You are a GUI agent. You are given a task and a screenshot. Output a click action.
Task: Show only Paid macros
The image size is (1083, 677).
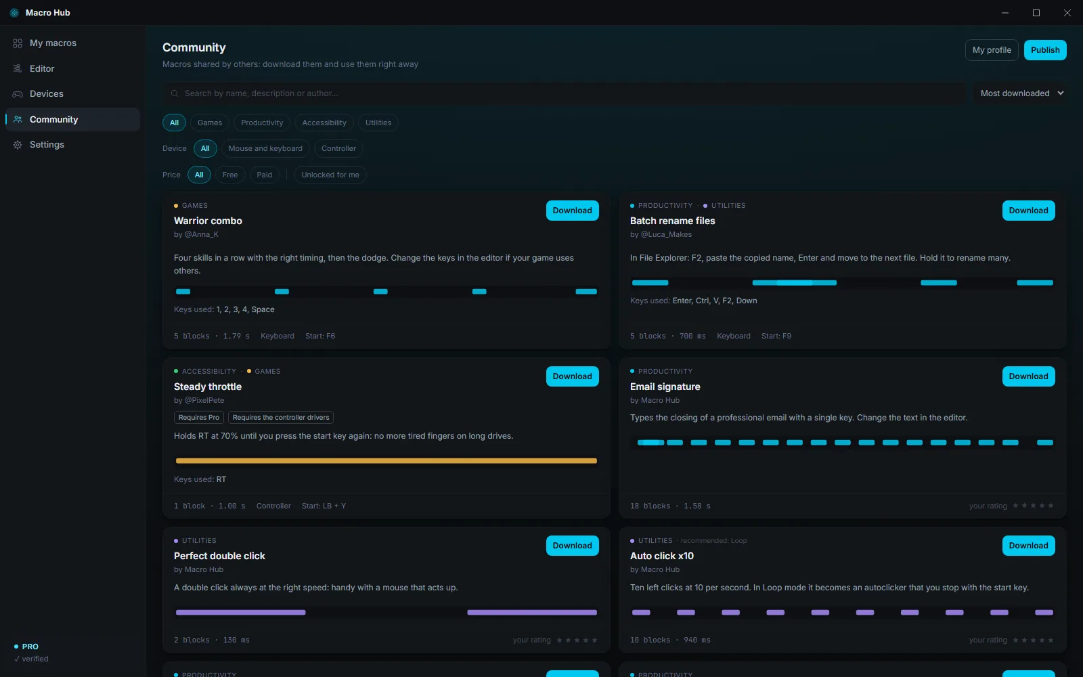pyautogui.click(x=265, y=175)
